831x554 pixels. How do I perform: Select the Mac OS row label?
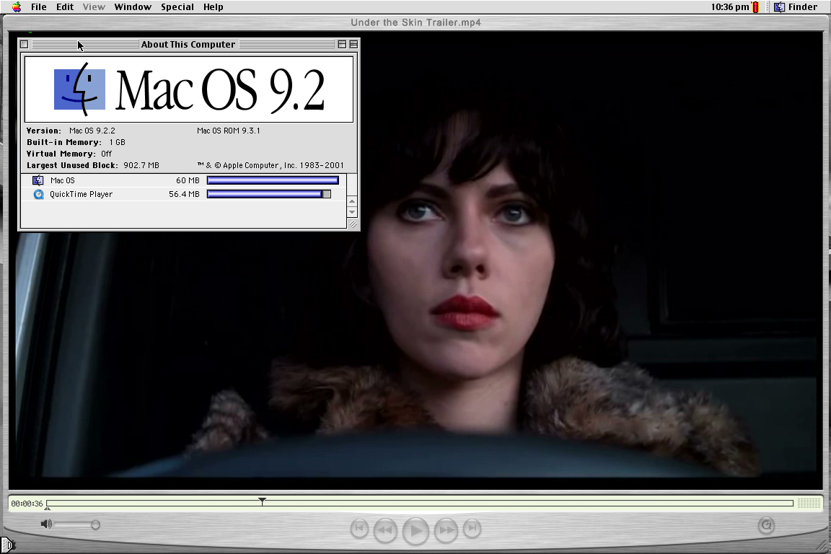(x=63, y=180)
